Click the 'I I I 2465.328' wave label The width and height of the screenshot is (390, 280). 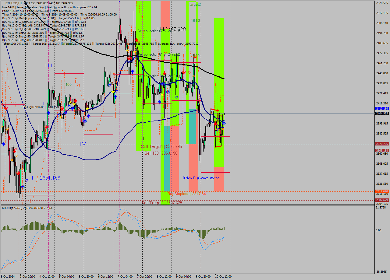172,30
